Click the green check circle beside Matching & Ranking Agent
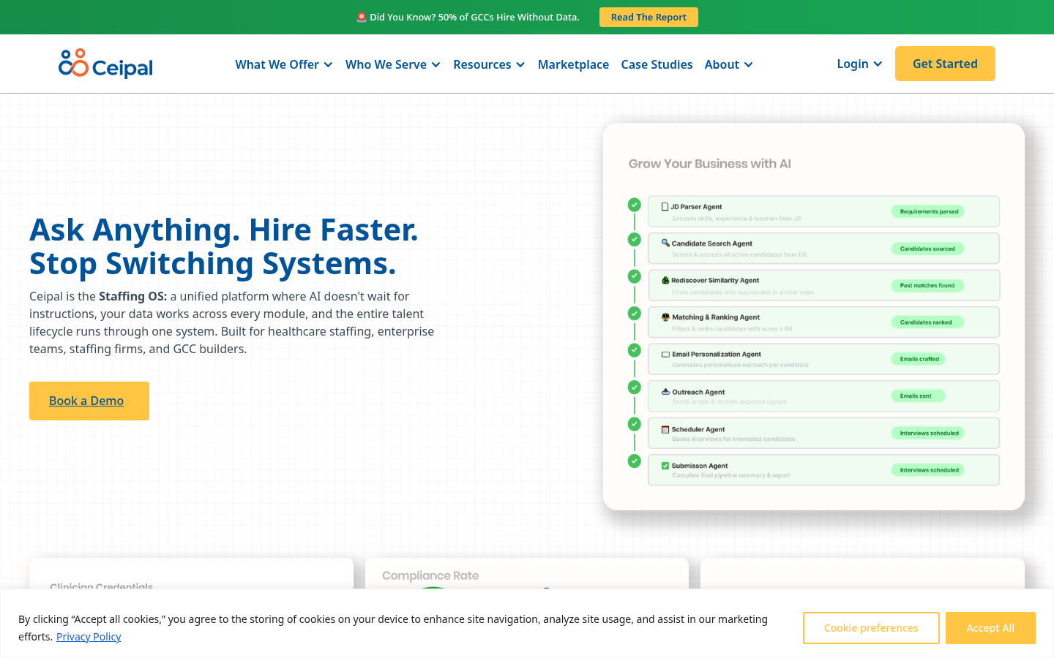This screenshot has height=658, width=1054. [635, 313]
